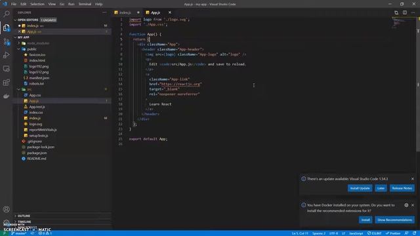Viewport: 420px width, 236px height.
Task: Click the Prettier status bar item
Action: pyautogui.click(x=393, y=233)
